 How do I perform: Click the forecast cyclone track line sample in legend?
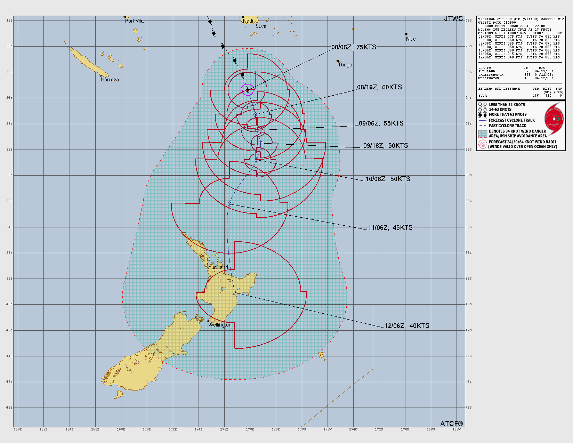point(483,120)
